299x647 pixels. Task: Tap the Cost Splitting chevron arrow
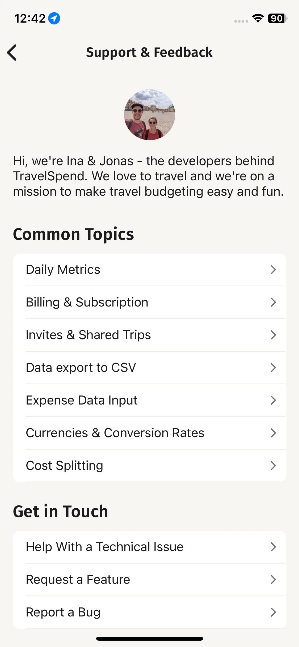[x=273, y=466]
